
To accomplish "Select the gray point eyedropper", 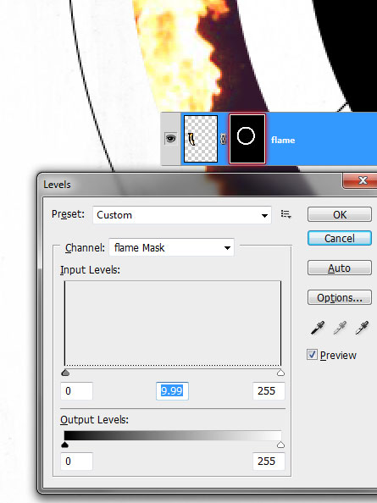I will [x=340, y=328].
